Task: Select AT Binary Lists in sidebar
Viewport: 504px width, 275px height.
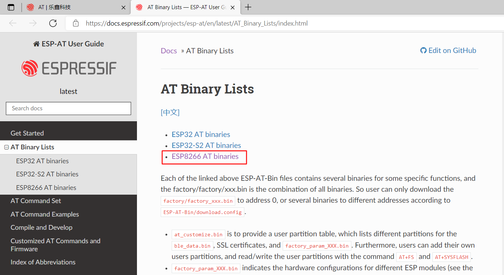Action: click(x=33, y=147)
